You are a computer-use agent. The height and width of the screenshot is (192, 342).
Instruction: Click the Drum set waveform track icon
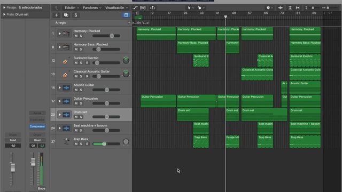coord(66,115)
